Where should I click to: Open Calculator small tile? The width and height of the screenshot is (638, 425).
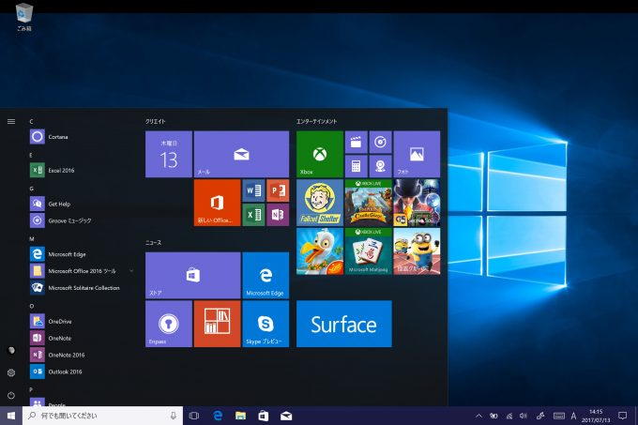point(356,166)
